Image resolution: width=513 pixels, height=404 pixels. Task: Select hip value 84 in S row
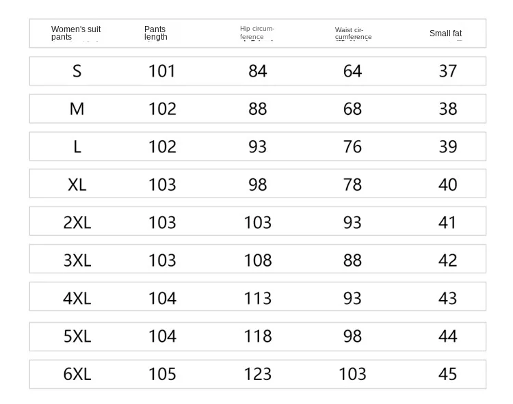257,71
